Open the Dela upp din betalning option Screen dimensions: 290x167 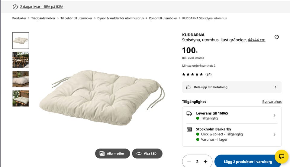pyautogui.click(x=232, y=87)
